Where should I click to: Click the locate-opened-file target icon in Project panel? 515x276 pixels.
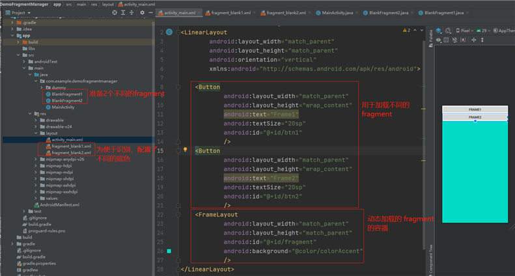click(115, 12)
